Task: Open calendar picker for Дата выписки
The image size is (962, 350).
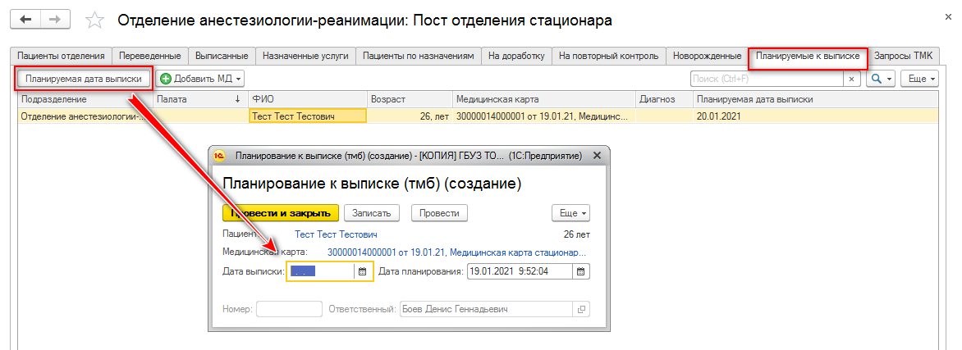Action: pos(362,271)
